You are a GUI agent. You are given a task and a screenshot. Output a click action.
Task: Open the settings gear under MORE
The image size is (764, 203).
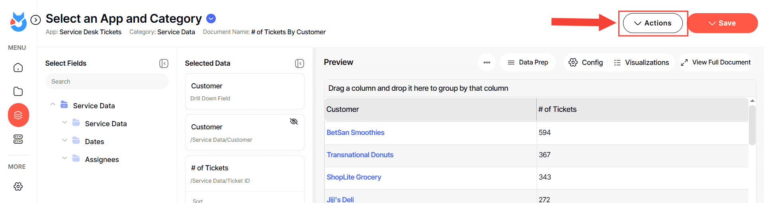(x=18, y=186)
